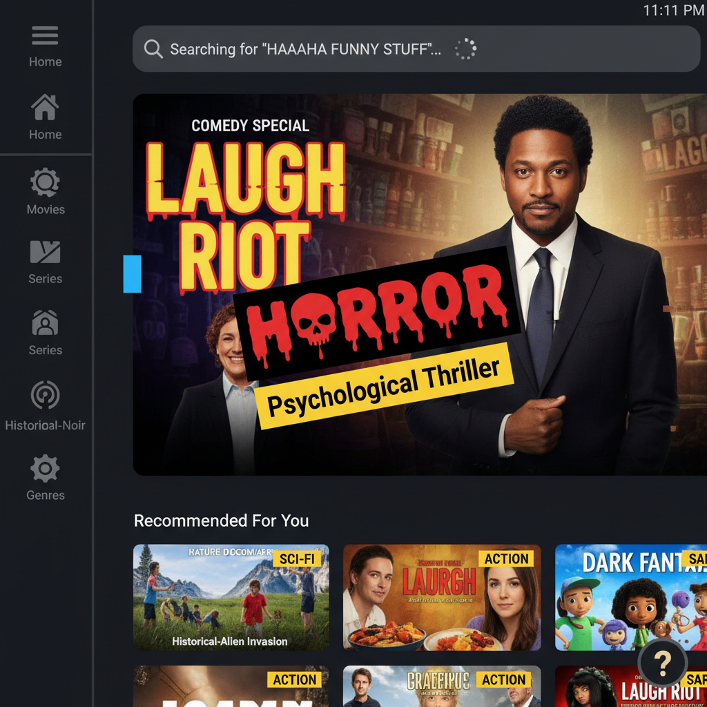Open help with the question mark button
Screen dimensions: 707x707
coord(662,664)
